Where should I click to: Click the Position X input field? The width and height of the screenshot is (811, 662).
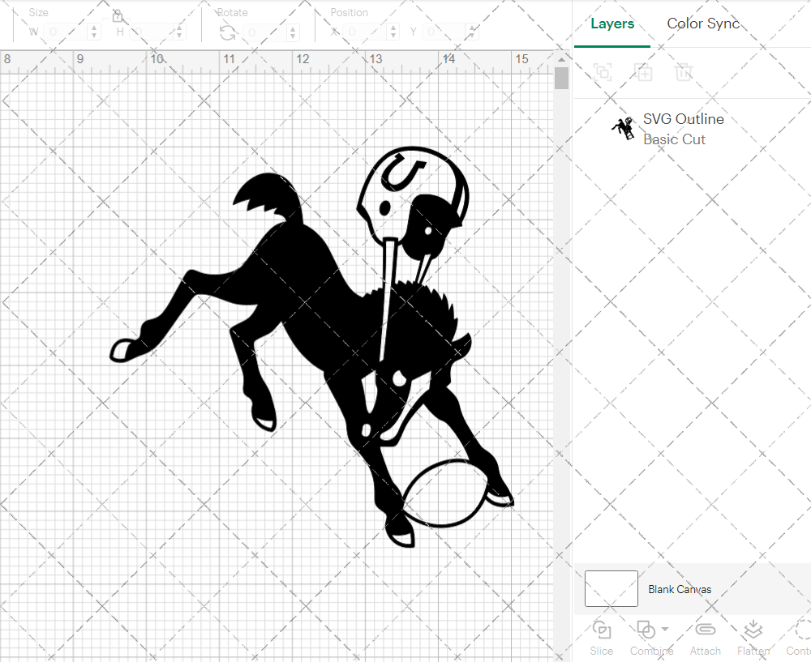coord(365,32)
